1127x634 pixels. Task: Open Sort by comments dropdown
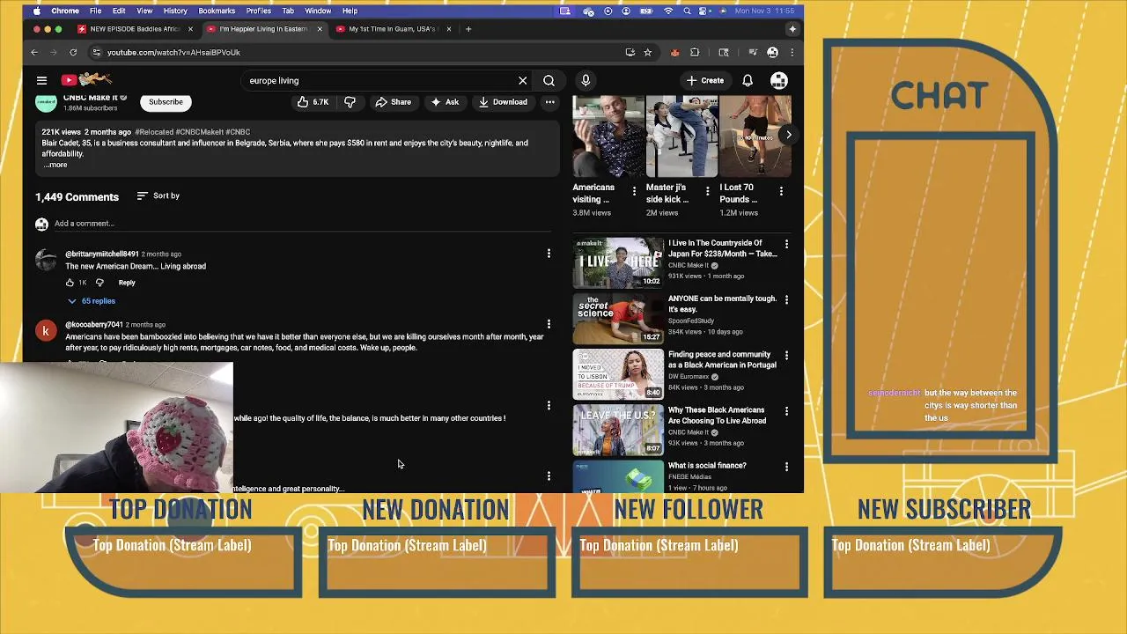point(158,195)
